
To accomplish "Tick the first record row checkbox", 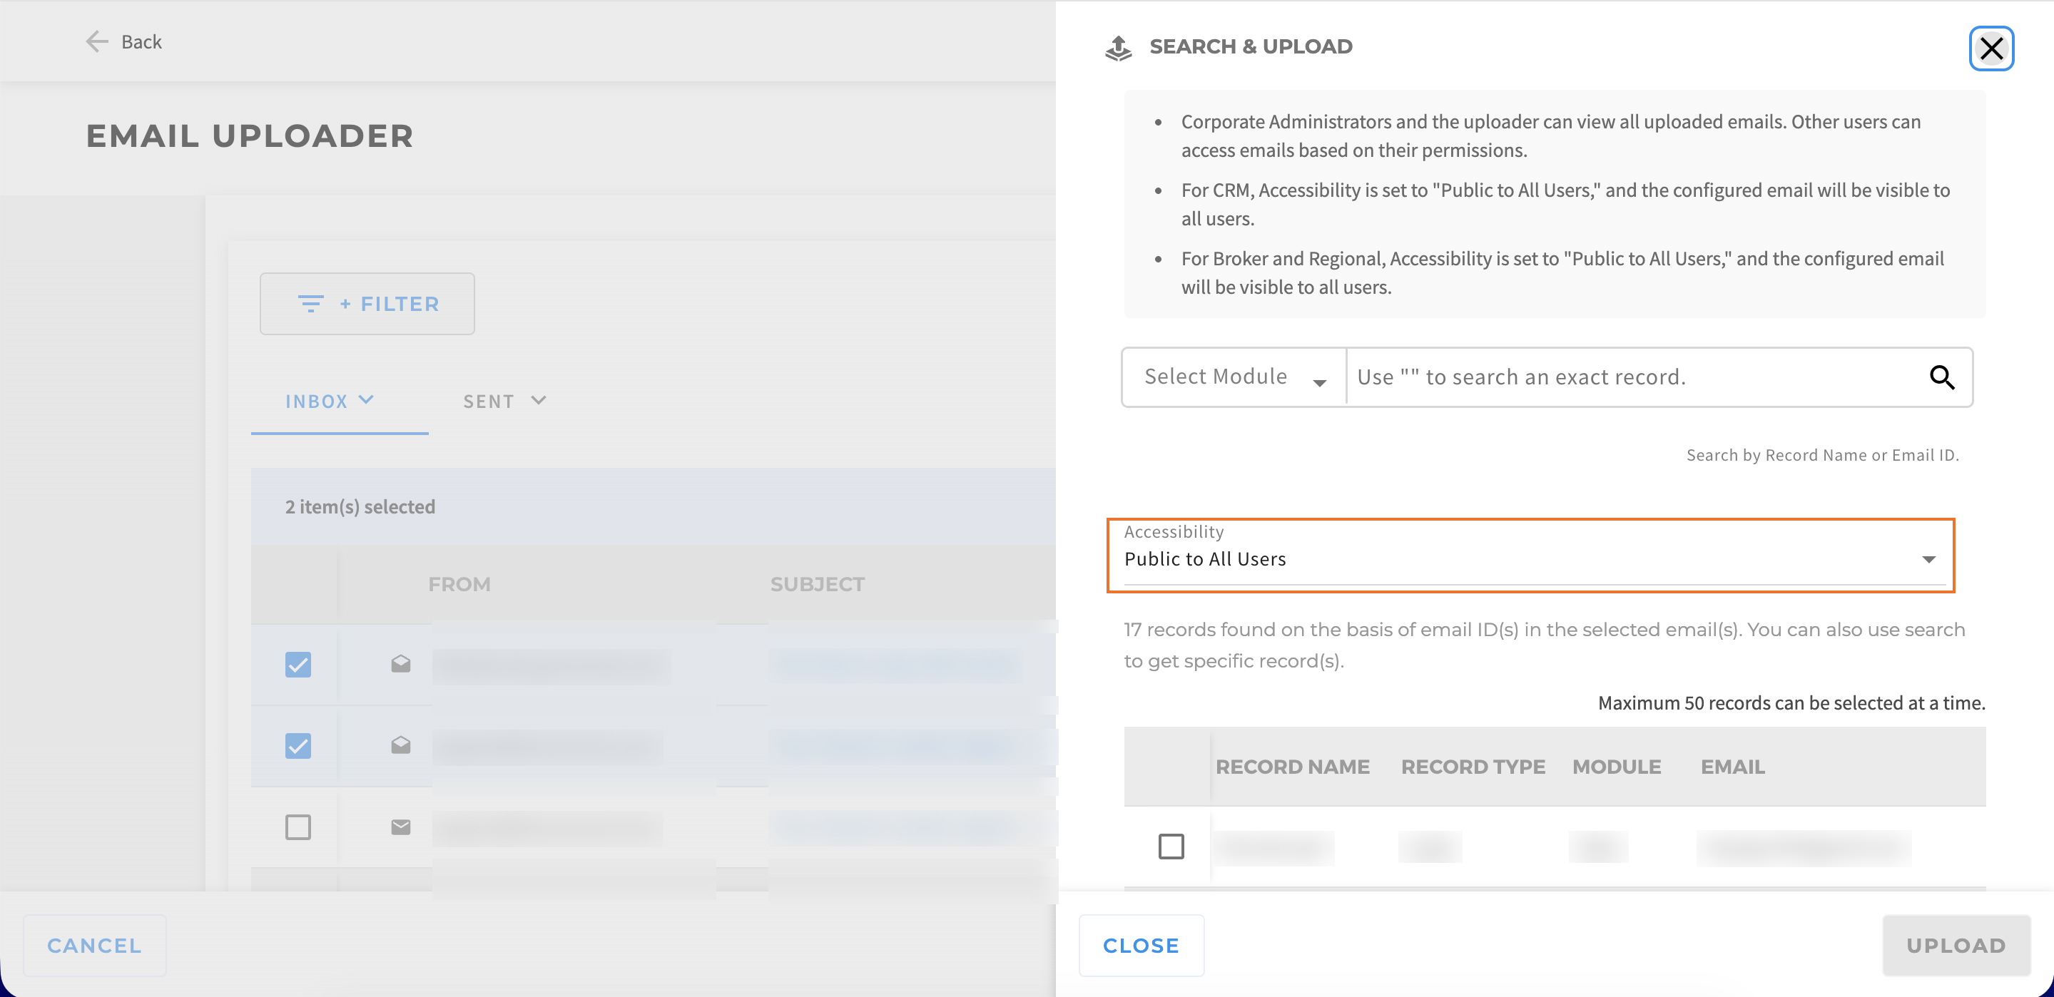I will tap(1171, 846).
